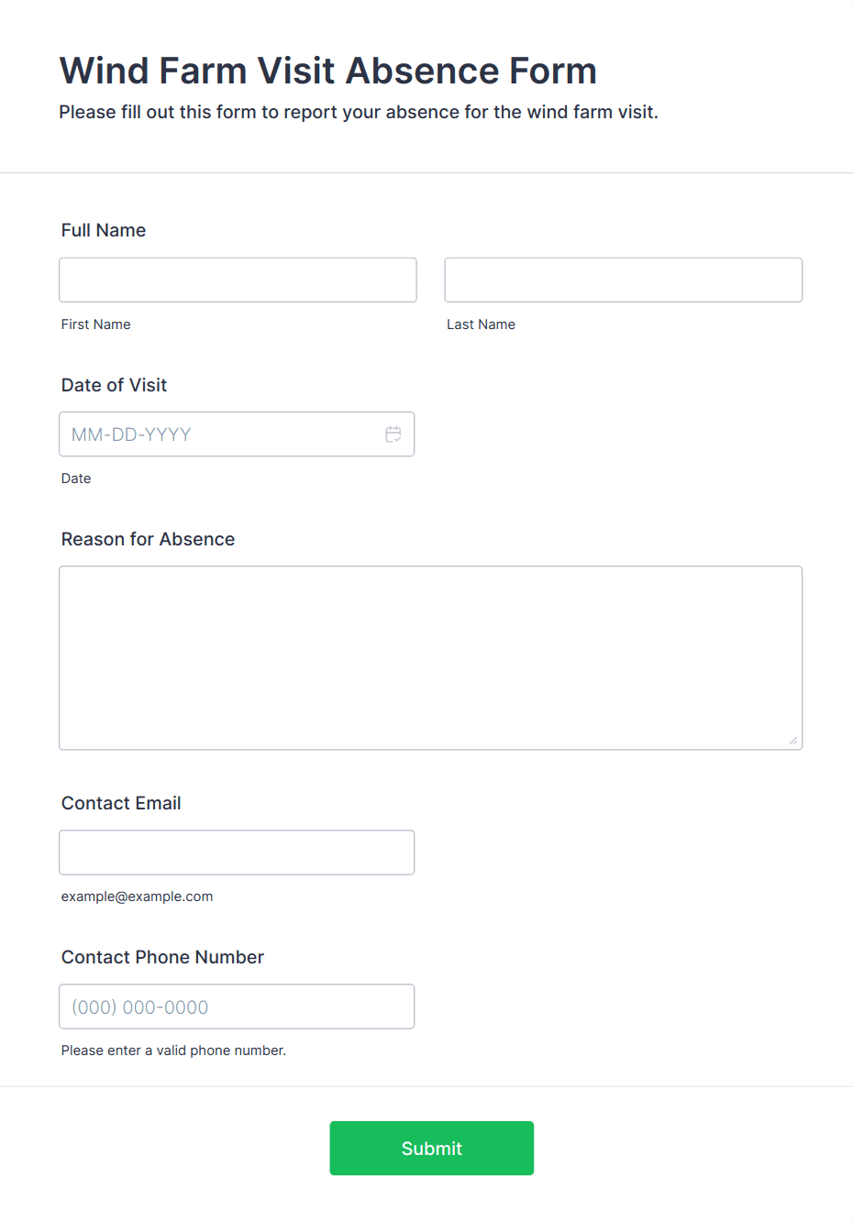Click the valid phone number hint text
This screenshot has width=853, height=1221.
point(173,1050)
